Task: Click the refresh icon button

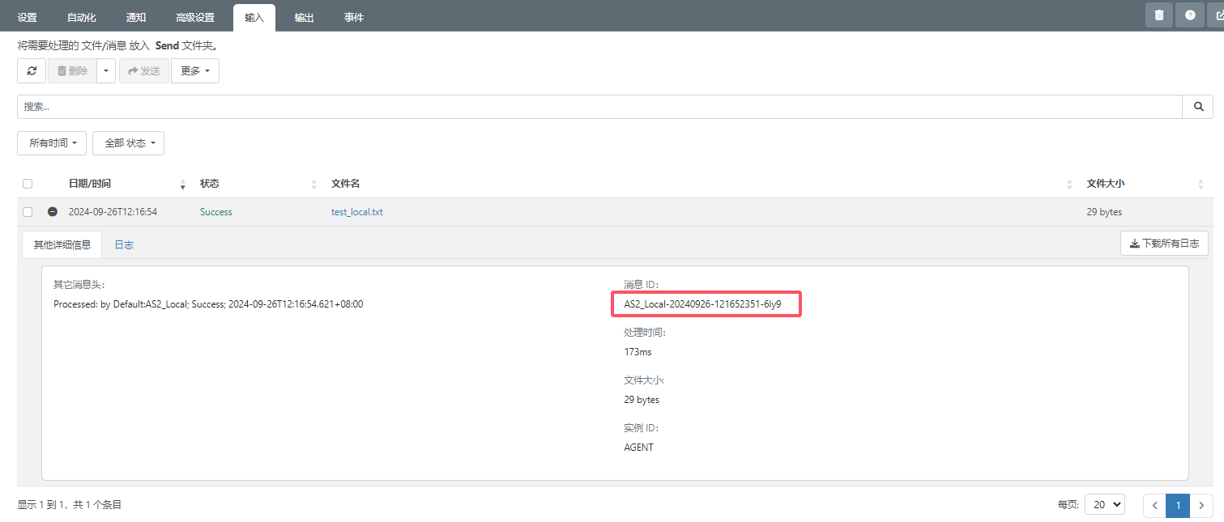Action: 32,71
